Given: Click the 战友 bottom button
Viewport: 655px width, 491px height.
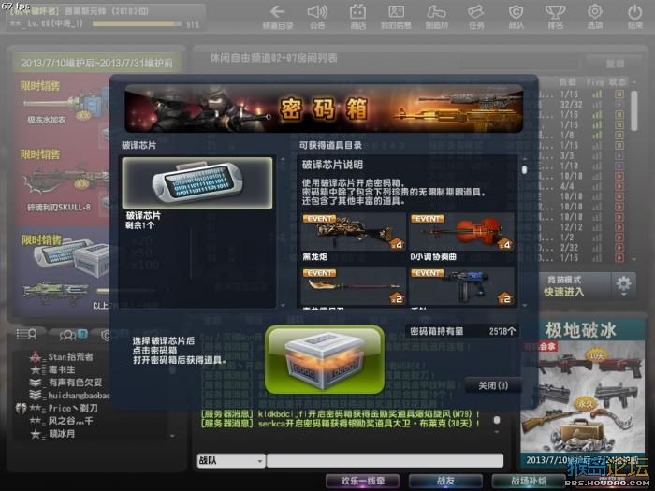Looking at the screenshot, I should (x=445, y=482).
